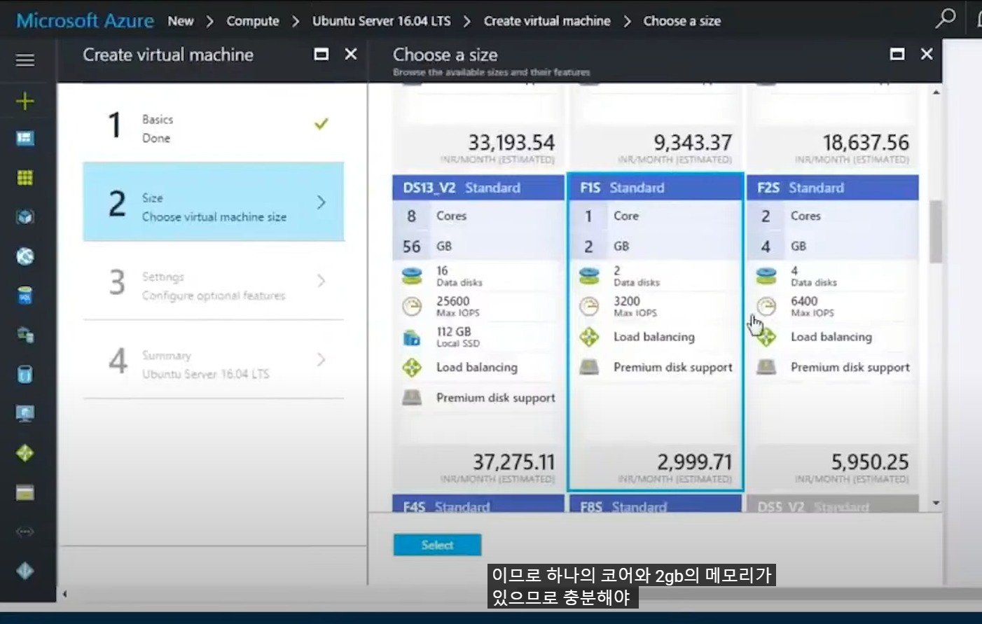Viewport: 982px width, 624px height.
Task: Click 112 GB Local SSD text
Action: tap(458, 337)
